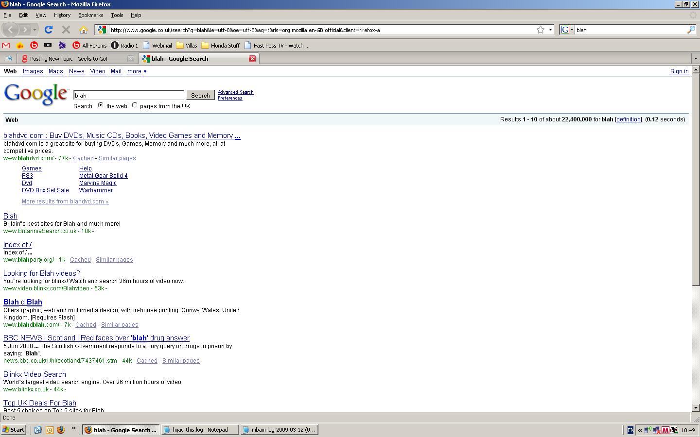Open the View menu
The width and height of the screenshot is (700, 437).
click(x=41, y=15)
